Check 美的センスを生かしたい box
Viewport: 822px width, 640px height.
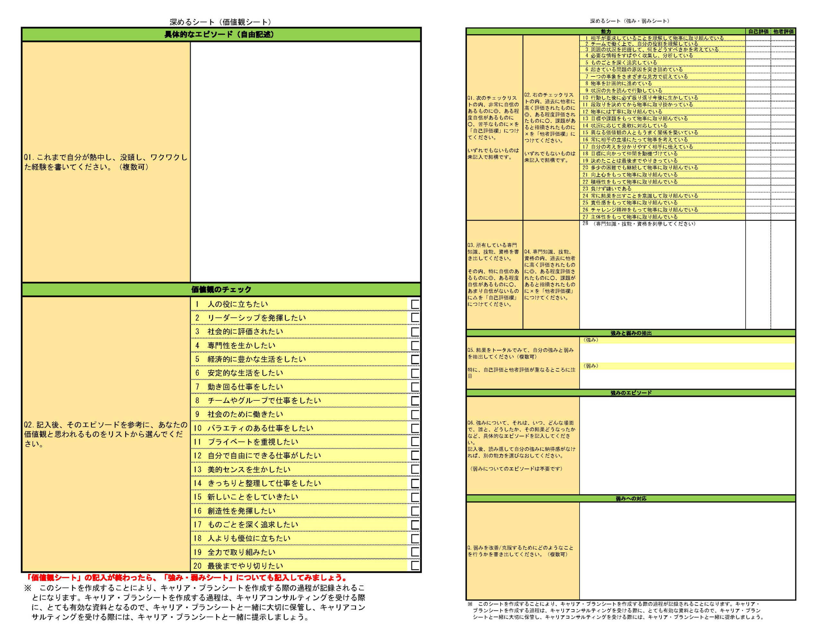click(x=415, y=469)
